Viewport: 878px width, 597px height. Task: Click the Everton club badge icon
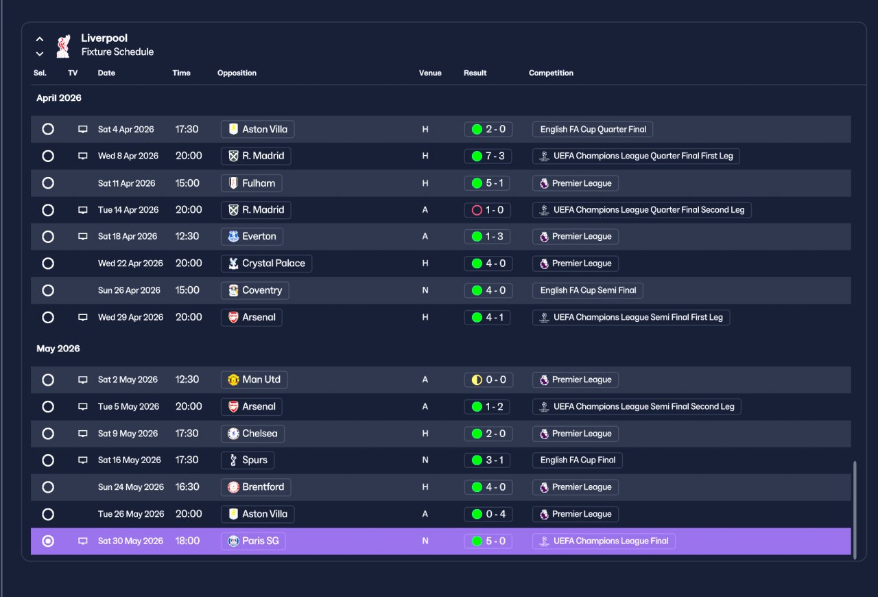tap(233, 237)
